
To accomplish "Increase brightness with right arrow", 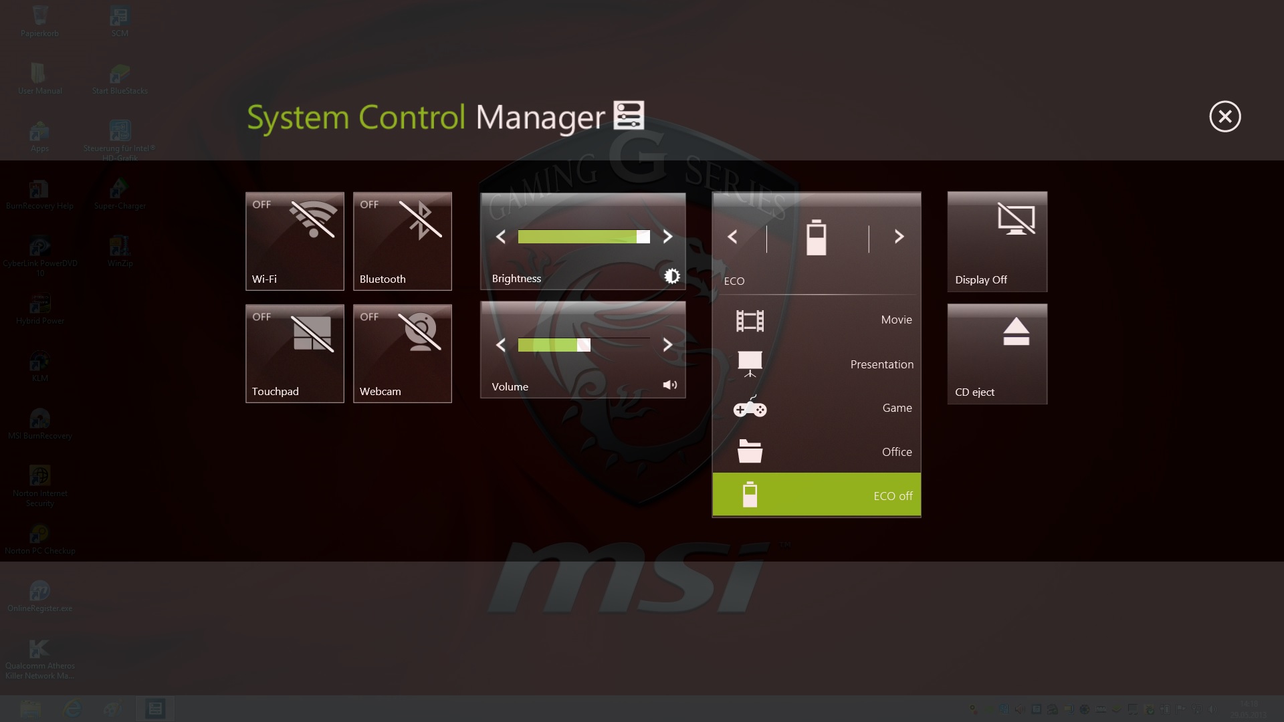I will 667,237.
